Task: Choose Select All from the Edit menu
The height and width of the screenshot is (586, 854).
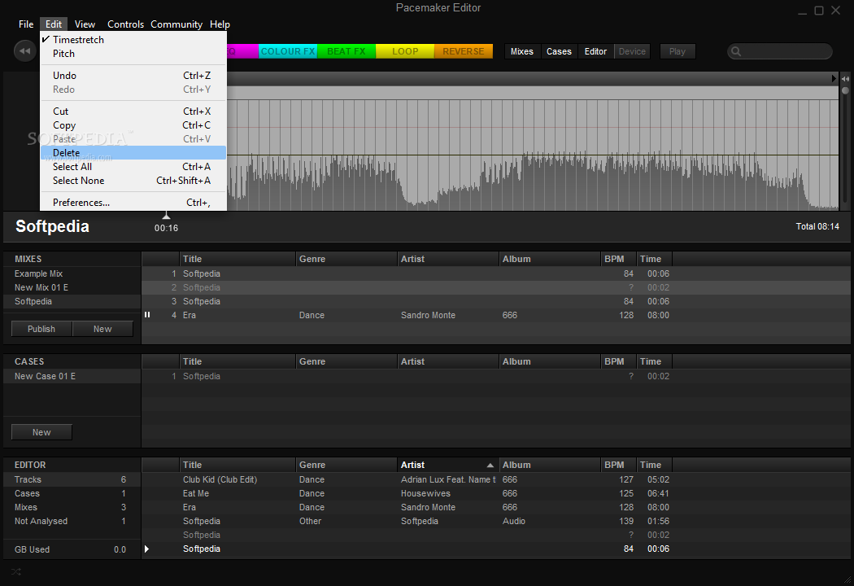Action: click(x=133, y=166)
